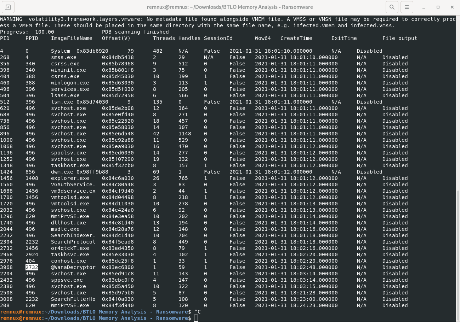
Task: Click the ImageFileName column header
Action: pyautogui.click(x=72, y=38)
